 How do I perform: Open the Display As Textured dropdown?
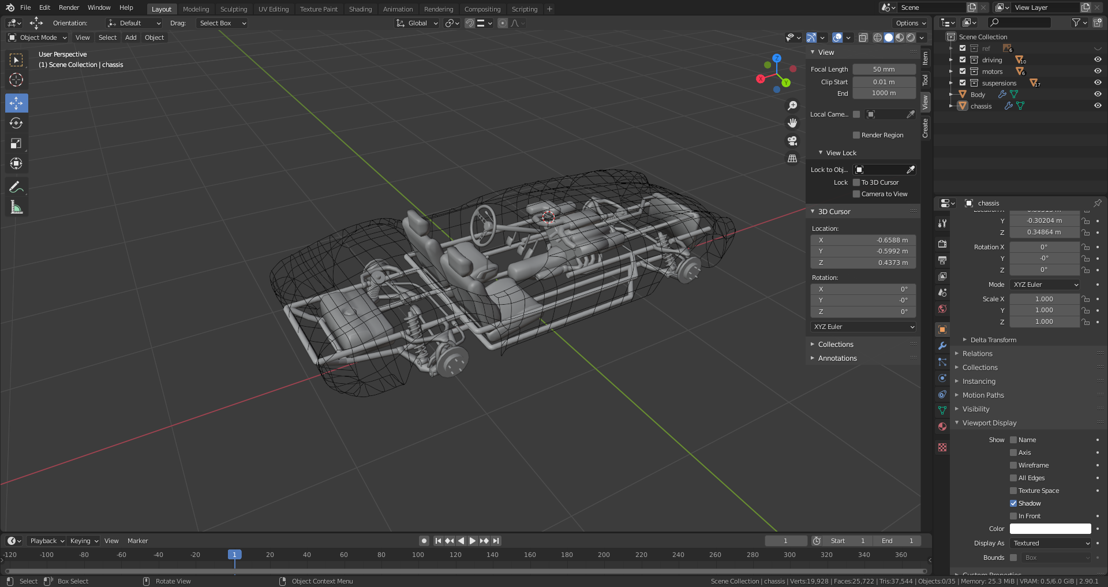1050,543
